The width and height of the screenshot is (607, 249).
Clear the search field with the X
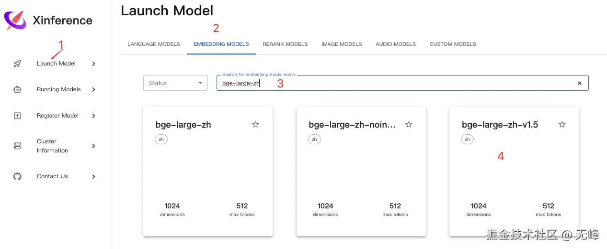[580, 83]
